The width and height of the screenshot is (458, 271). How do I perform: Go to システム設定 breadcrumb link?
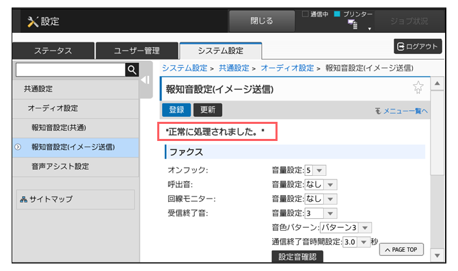click(x=185, y=68)
